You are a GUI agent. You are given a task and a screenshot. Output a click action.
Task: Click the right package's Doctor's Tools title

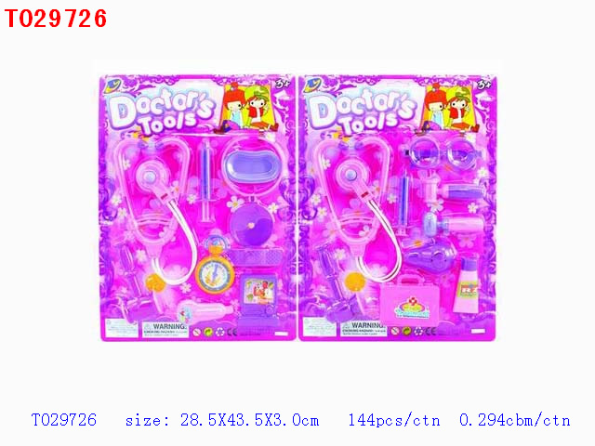pos(362,111)
